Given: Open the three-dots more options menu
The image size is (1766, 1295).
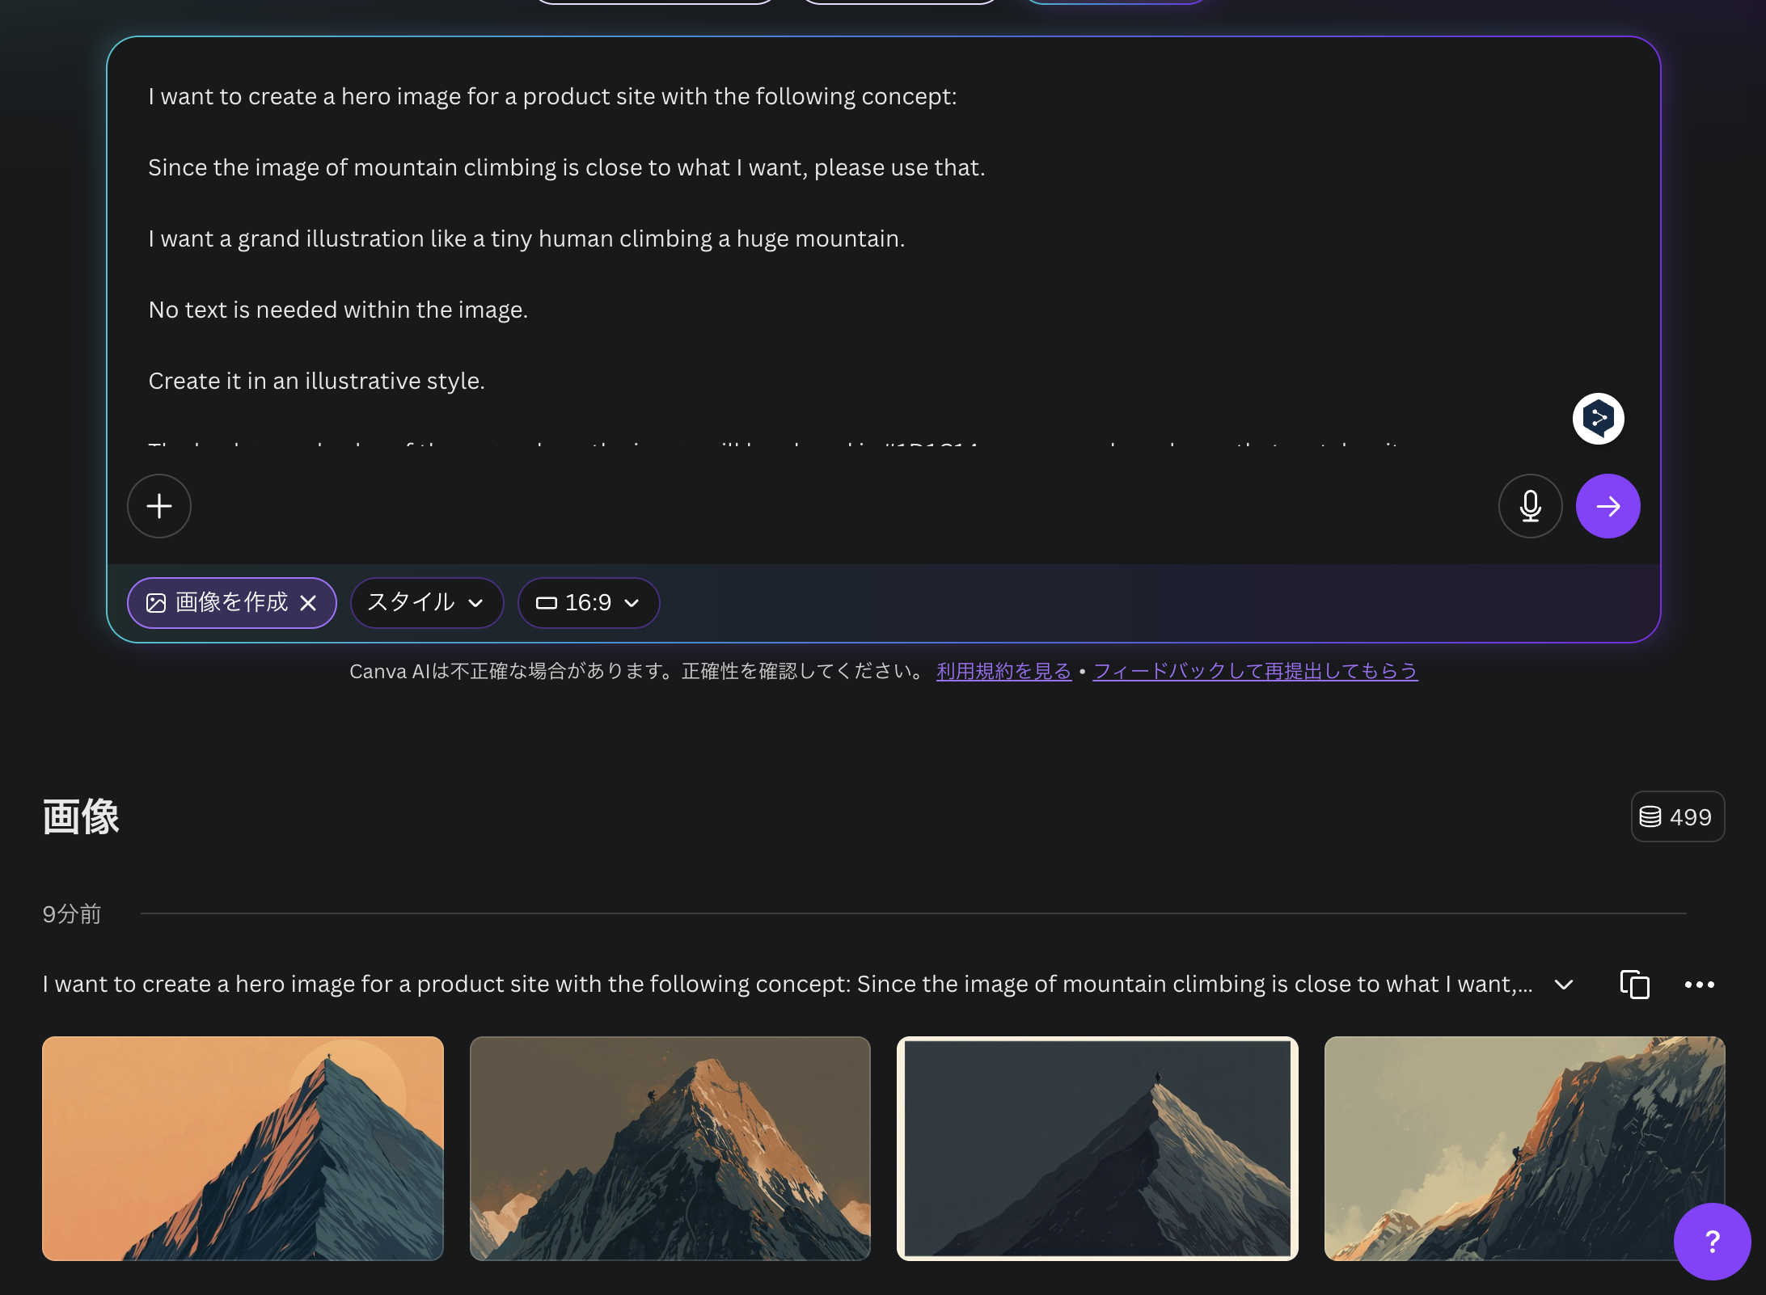Looking at the screenshot, I should click(x=1699, y=984).
